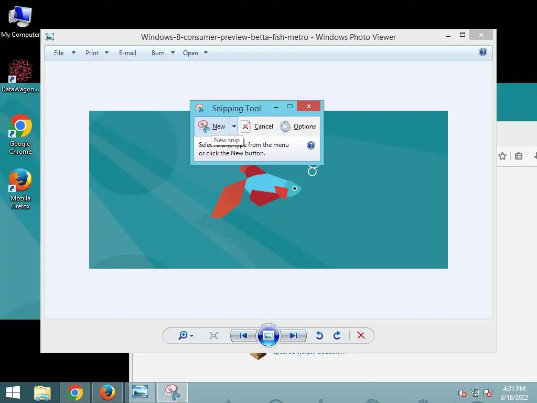The height and width of the screenshot is (403, 537).
Task: Open Mozilla Firefox desktop shortcut
Action: coord(20,189)
